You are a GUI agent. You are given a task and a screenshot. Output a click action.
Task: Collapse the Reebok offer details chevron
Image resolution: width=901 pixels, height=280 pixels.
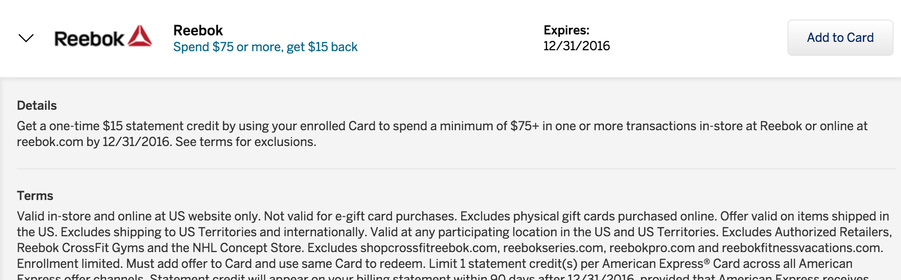[26, 38]
